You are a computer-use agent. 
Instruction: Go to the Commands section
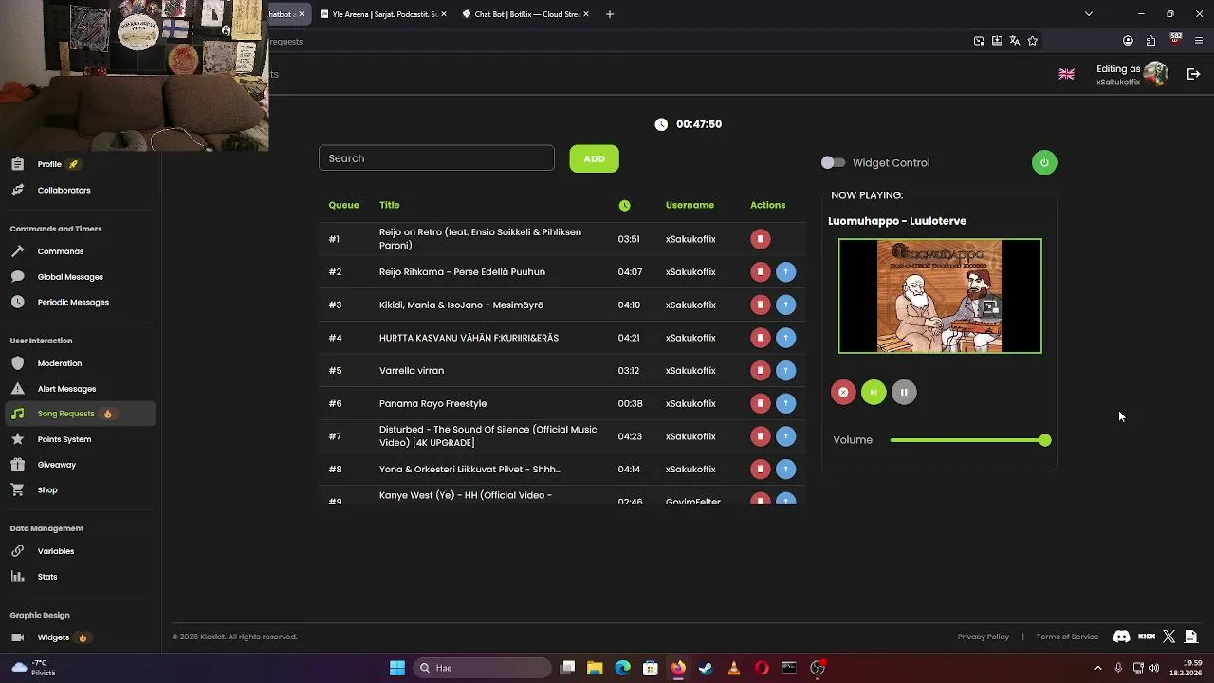tap(61, 251)
